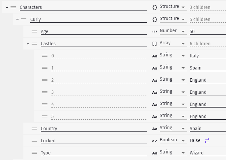Collapse the Curly structure node
The width and height of the screenshot is (226, 160).
[17, 19]
